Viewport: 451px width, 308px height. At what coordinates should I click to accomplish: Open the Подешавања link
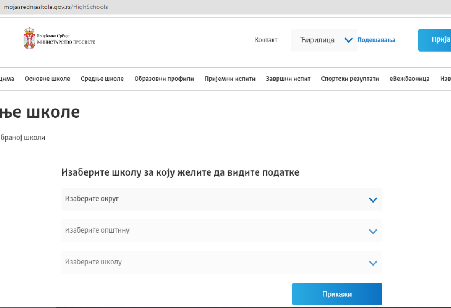point(376,40)
